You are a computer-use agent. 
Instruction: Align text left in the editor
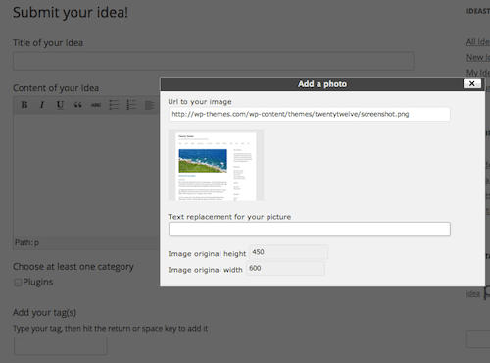(150, 105)
